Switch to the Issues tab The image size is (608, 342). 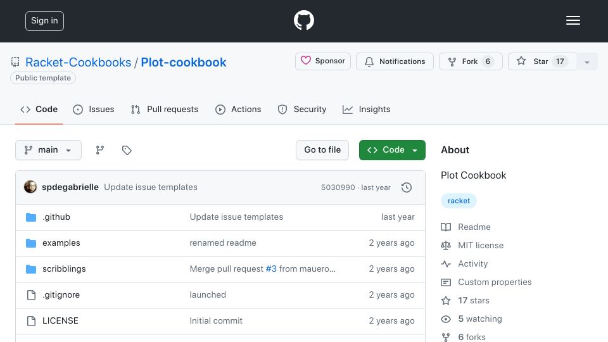(x=94, y=110)
